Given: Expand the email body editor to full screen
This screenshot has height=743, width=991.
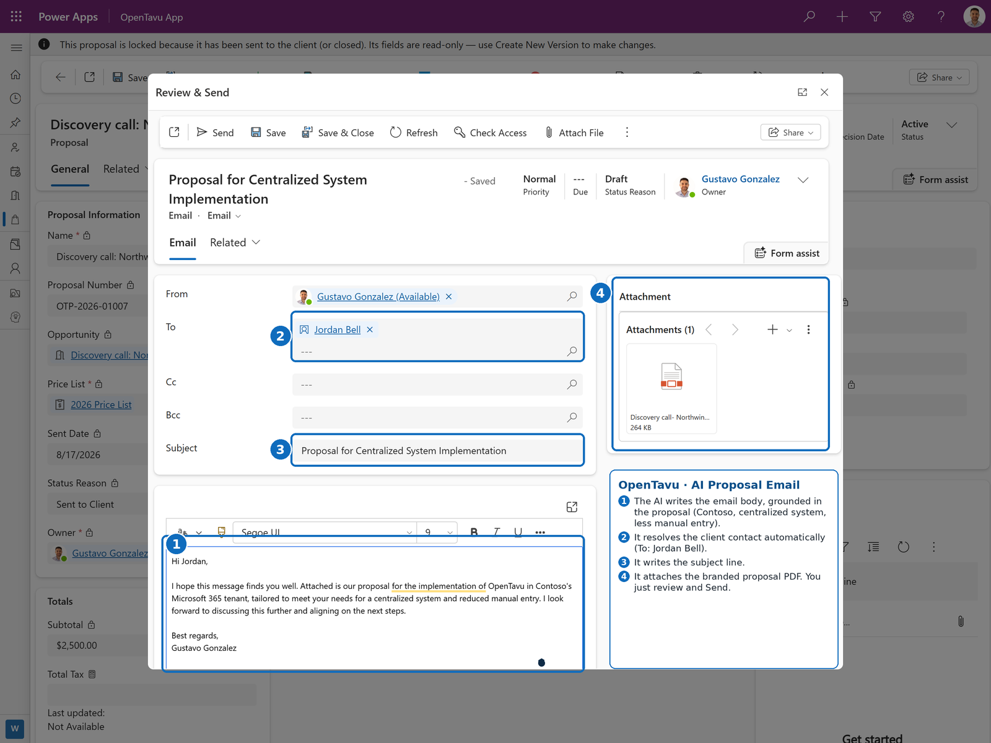Looking at the screenshot, I should click(x=572, y=507).
